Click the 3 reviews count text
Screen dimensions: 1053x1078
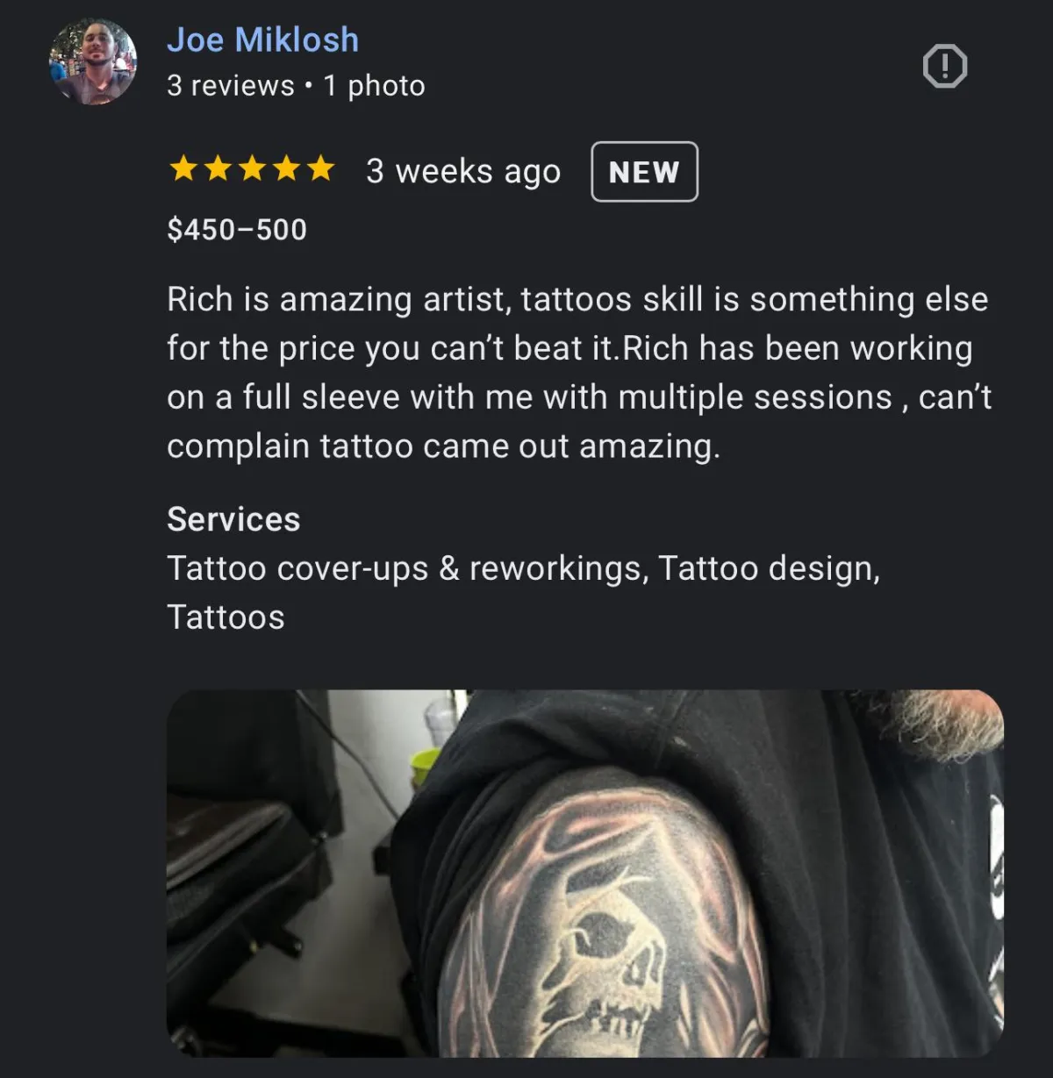(x=231, y=85)
